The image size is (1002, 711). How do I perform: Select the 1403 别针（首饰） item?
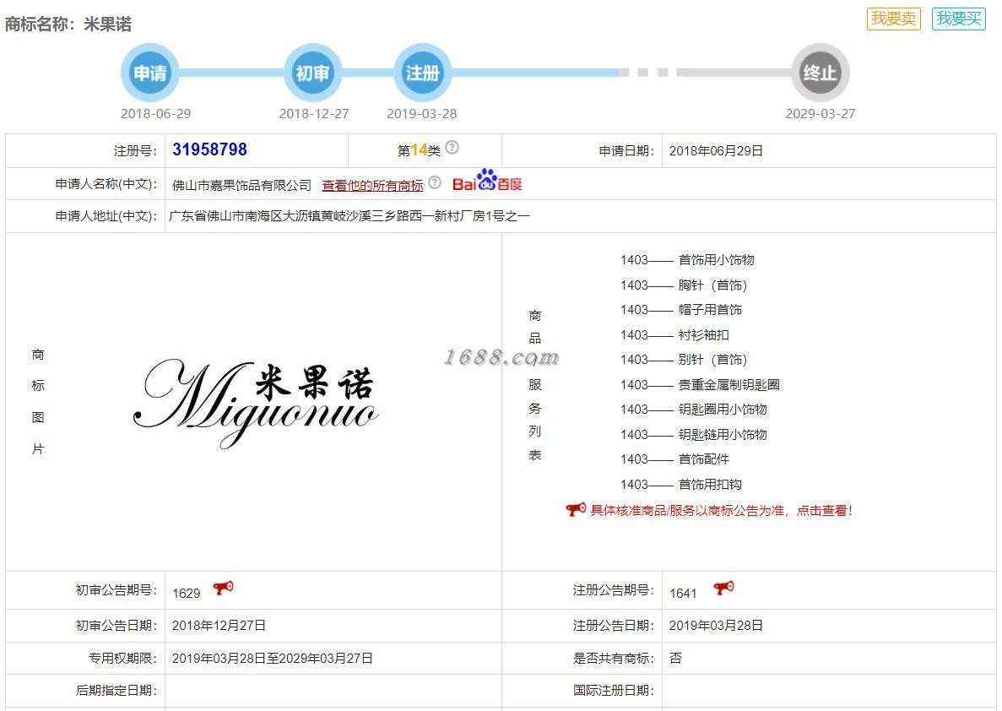coord(683,360)
